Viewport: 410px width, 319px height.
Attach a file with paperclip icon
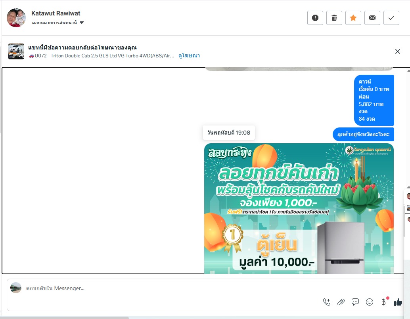click(341, 302)
